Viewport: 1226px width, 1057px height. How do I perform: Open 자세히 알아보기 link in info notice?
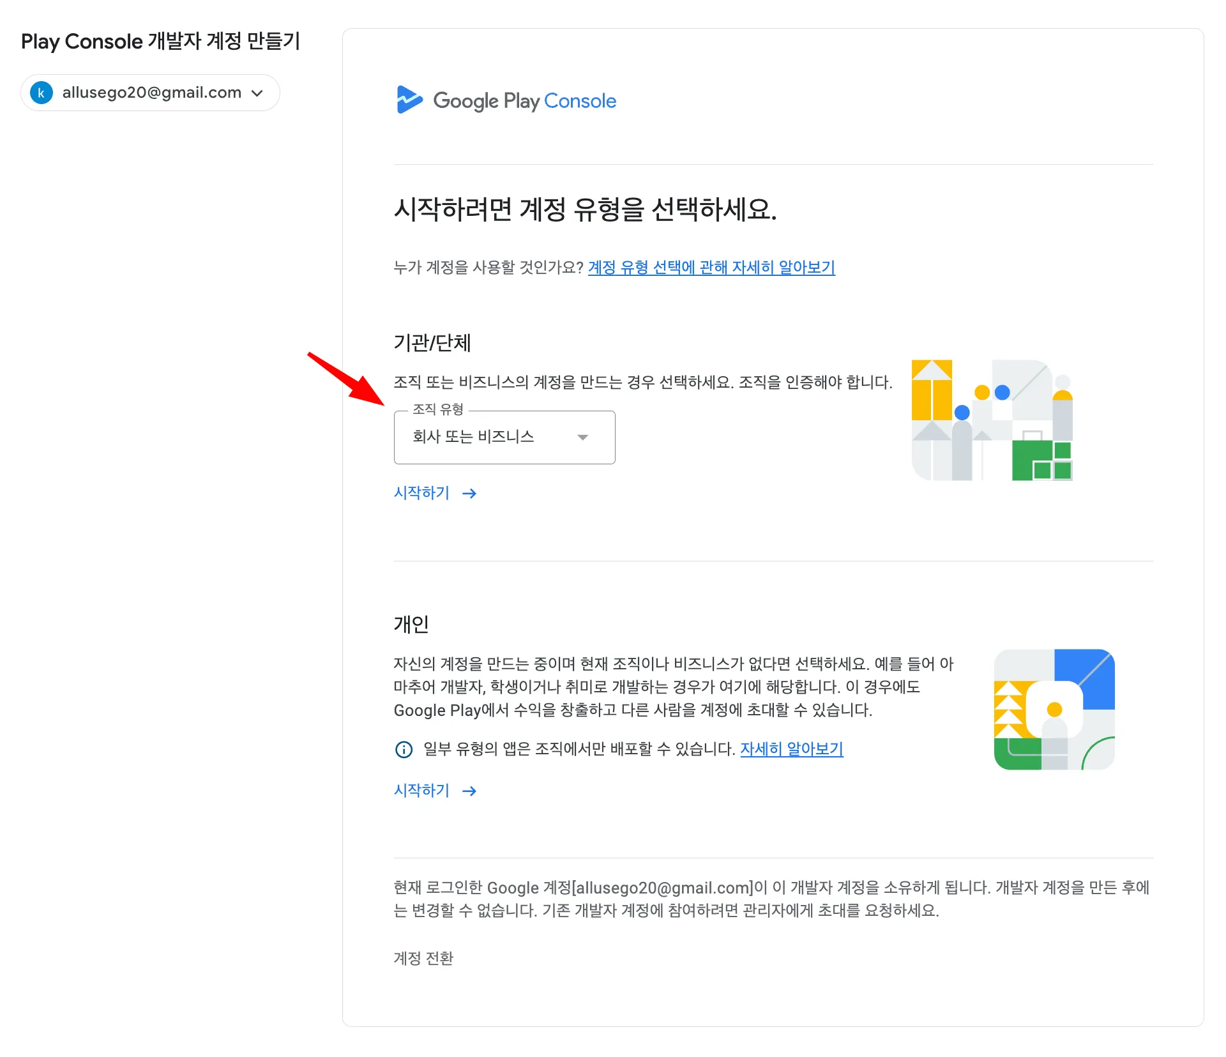[791, 749]
